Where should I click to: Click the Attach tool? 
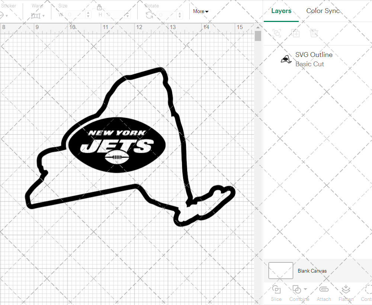324,293
